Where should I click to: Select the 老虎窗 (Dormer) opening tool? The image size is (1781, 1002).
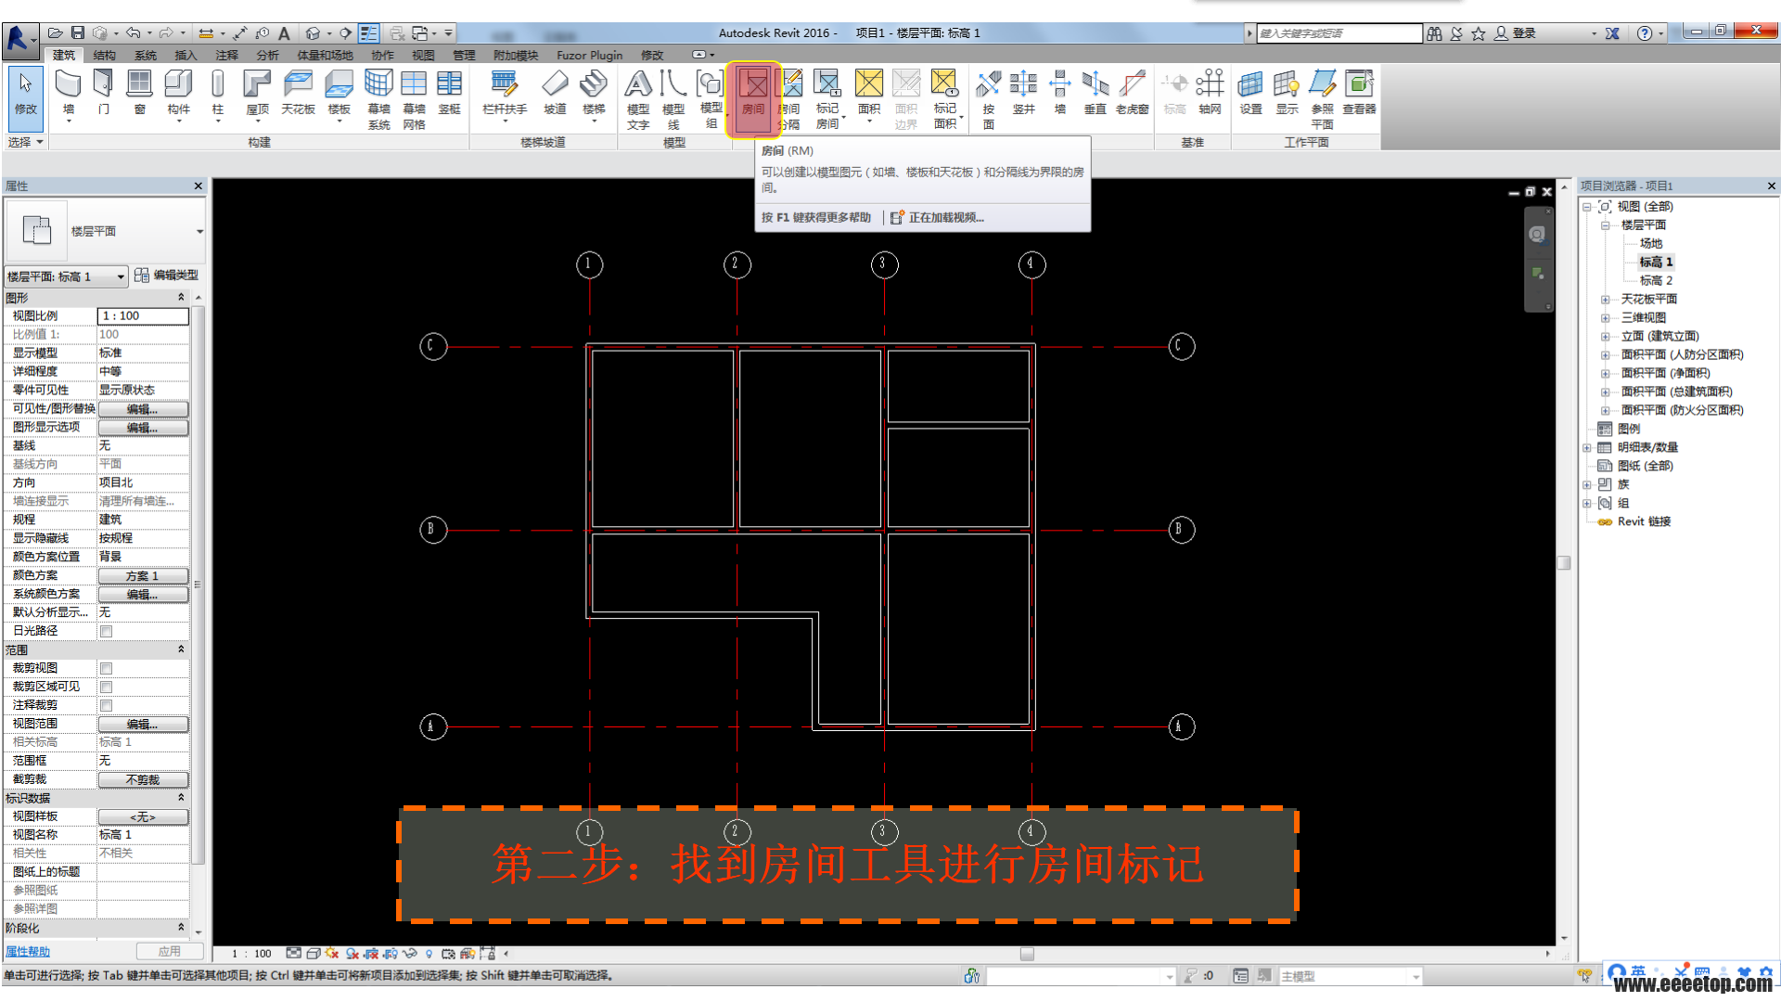[x=1132, y=92]
